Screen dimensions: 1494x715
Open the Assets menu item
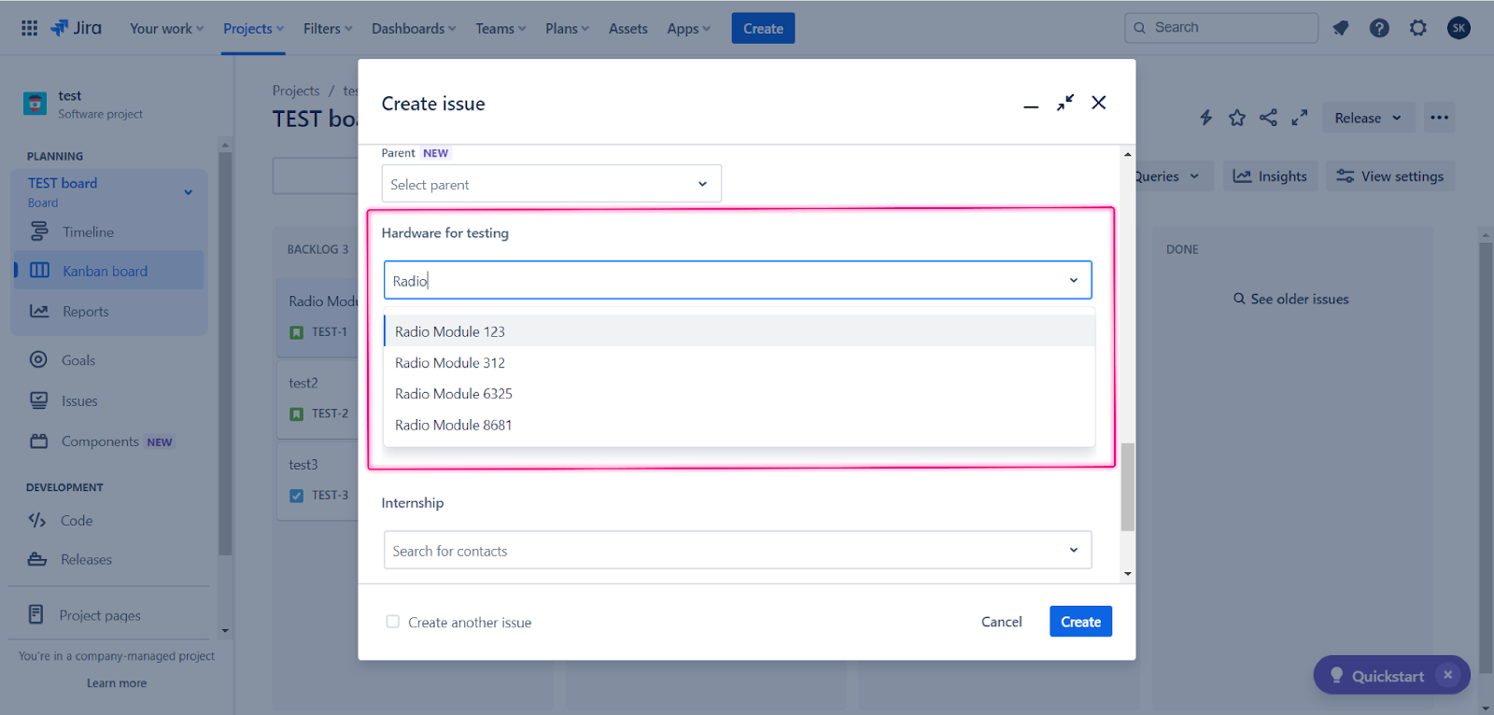[628, 29]
